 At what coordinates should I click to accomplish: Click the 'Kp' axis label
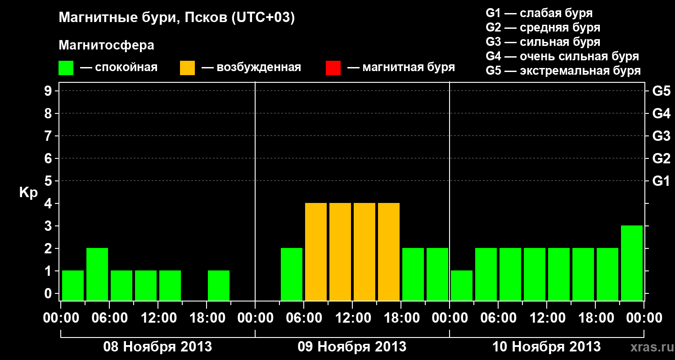coord(28,193)
